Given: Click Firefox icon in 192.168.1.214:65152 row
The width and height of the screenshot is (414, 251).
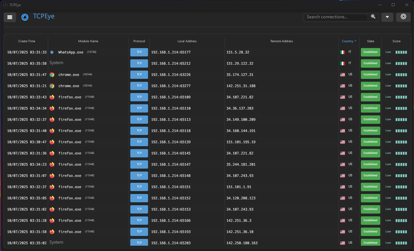Looking at the screenshot, I should pyautogui.click(x=52, y=198).
